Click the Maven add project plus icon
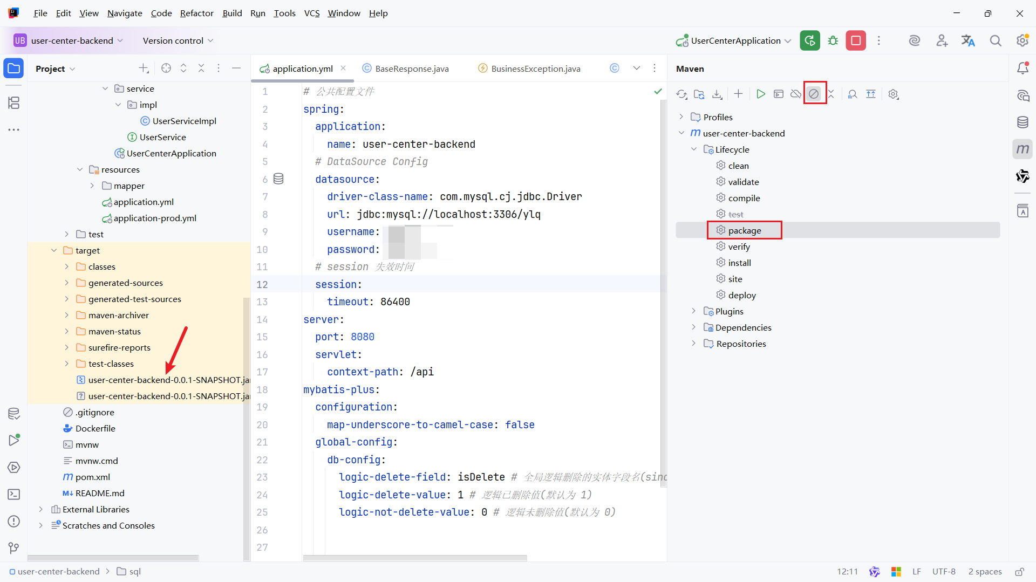Viewport: 1036px width, 582px height. [738, 94]
